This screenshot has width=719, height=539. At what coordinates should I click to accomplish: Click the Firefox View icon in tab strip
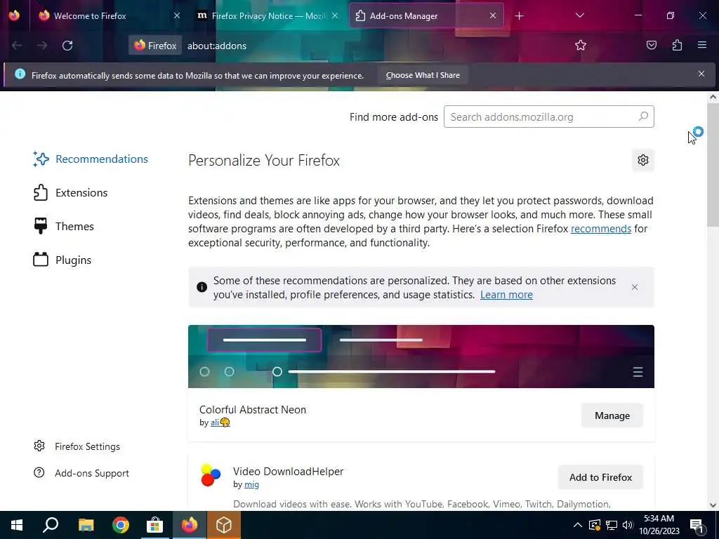point(14,15)
